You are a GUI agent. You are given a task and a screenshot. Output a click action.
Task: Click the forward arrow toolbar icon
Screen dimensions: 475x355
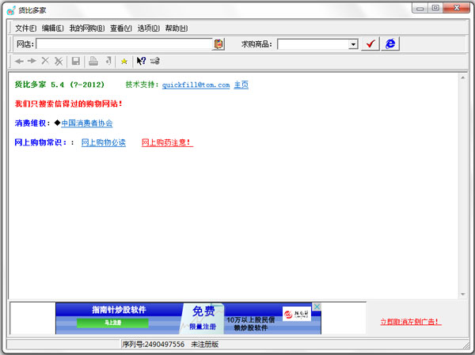[x=32, y=62]
